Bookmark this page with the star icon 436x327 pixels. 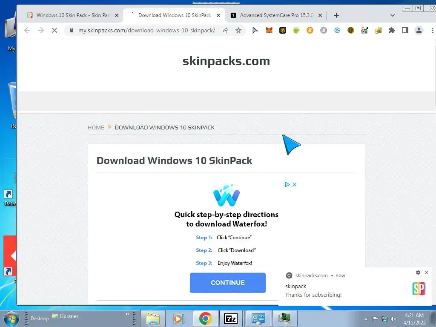point(238,30)
